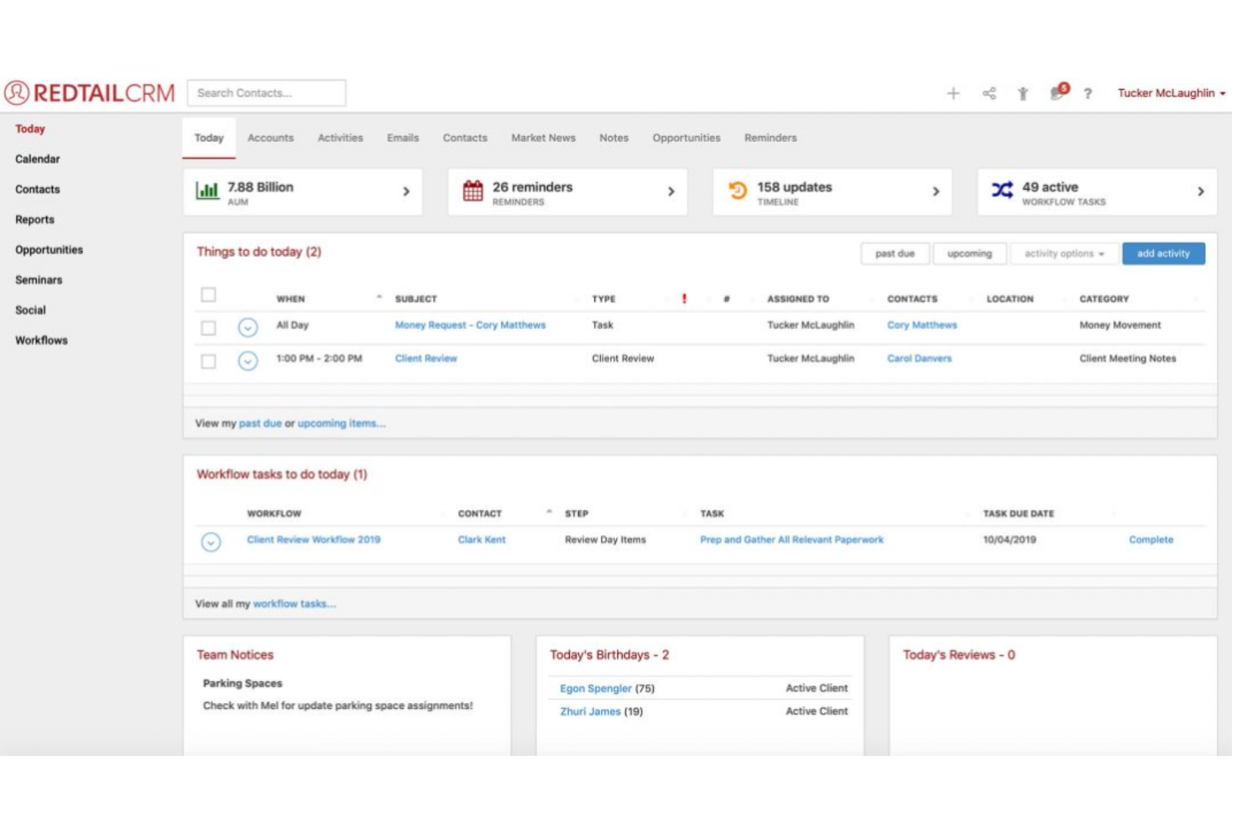Image resolution: width=1242 pixels, height=828 pixels.
Task: Click inside the Search Contacts field
Action: click(x=266, y=92)
